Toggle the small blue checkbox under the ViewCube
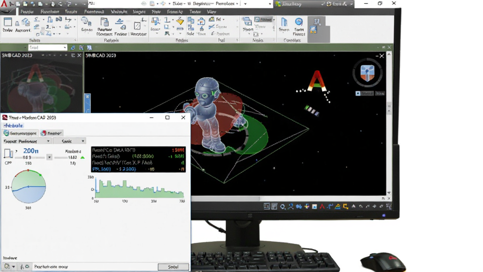Screen dimensions: 483x272 [358, 93]
